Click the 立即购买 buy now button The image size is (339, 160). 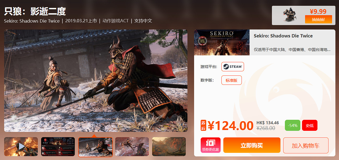pyautogui.click(x=252, y=145)
